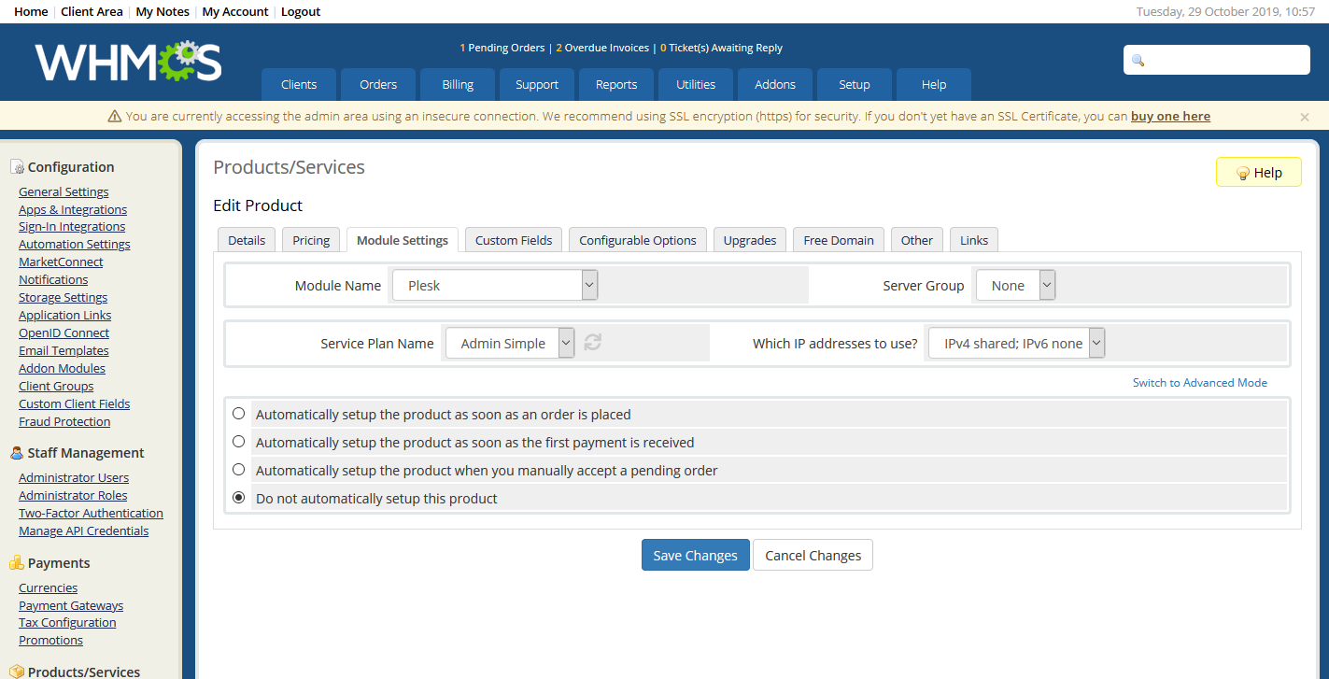The height and width of the screenshot is (679, 1329).
Task: Click the Configuration section icon
Action: pos(17,167)
